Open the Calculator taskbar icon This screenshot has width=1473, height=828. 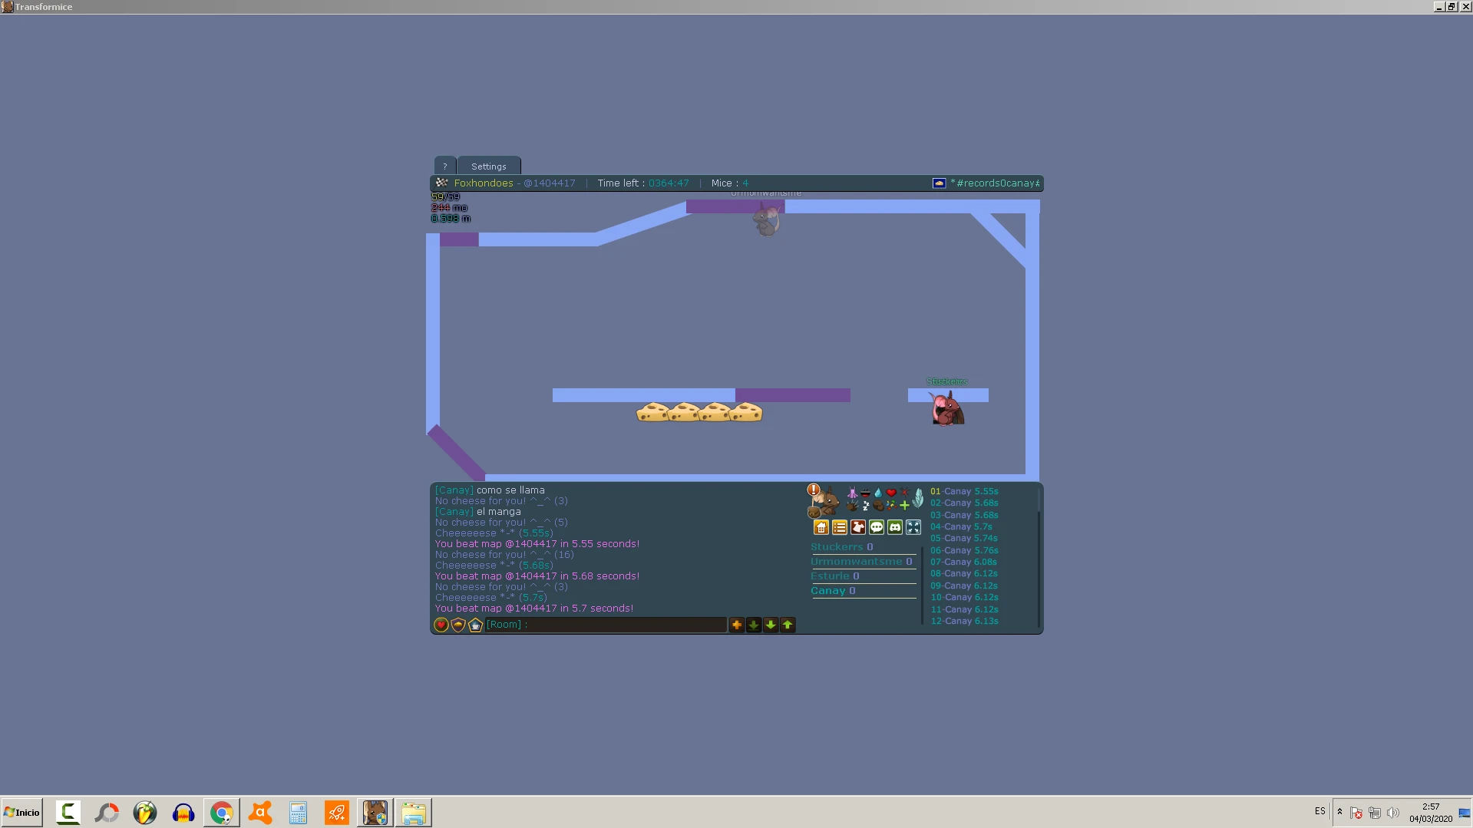(x=299, y=813)
